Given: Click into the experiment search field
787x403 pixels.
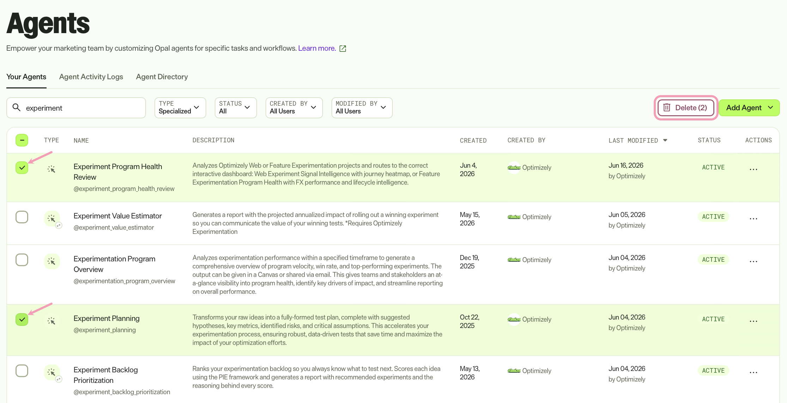Looking at the screenshot, I should point(76,108).
